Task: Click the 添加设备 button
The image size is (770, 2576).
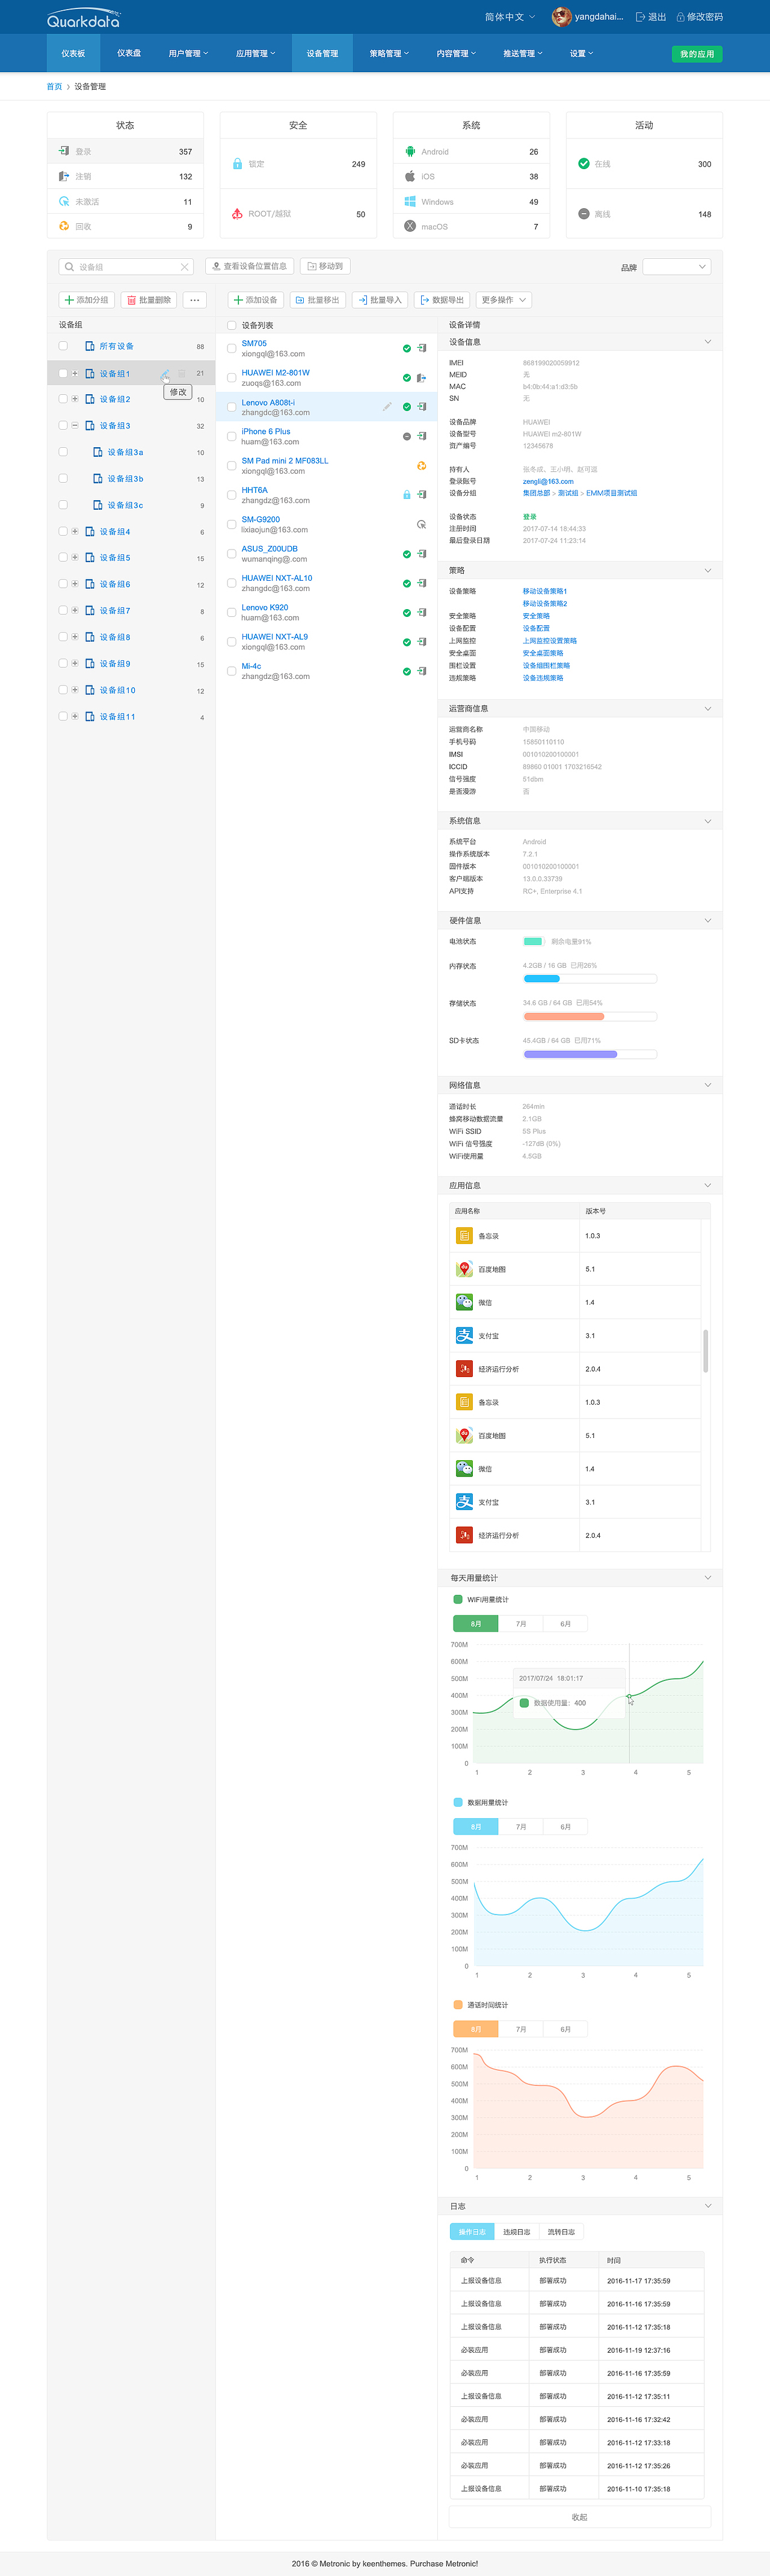Action: pos(255,300)
